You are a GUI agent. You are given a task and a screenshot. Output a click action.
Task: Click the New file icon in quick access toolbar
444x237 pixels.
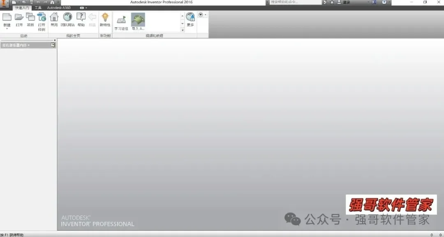(14, 2)
